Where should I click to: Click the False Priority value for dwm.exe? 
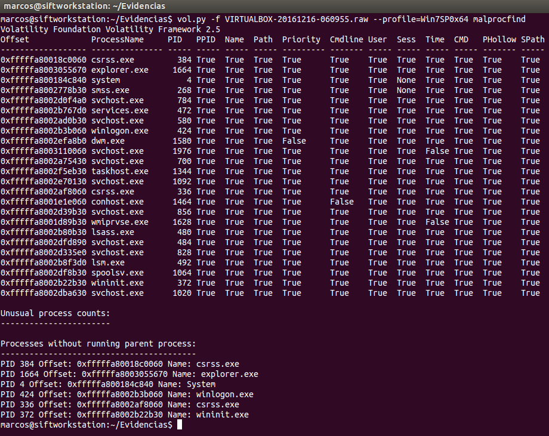coord(294,141)
